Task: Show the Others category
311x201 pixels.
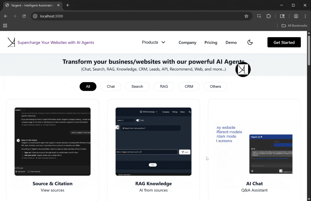Action: click(215, 87)
